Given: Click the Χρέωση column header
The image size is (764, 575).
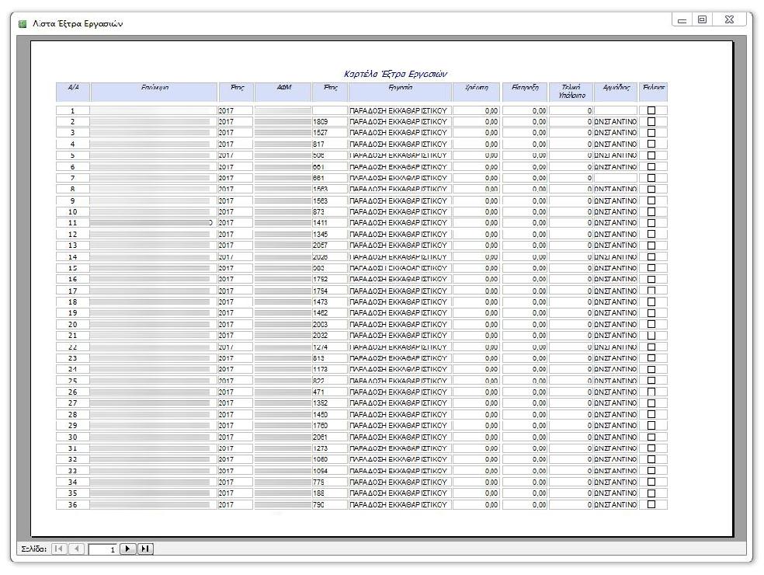Looking at the screenshot, I should 476,92.
